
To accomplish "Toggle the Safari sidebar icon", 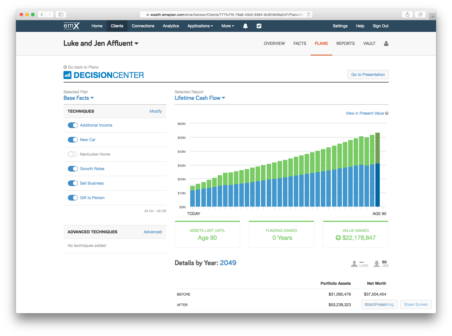I will 61,15.
